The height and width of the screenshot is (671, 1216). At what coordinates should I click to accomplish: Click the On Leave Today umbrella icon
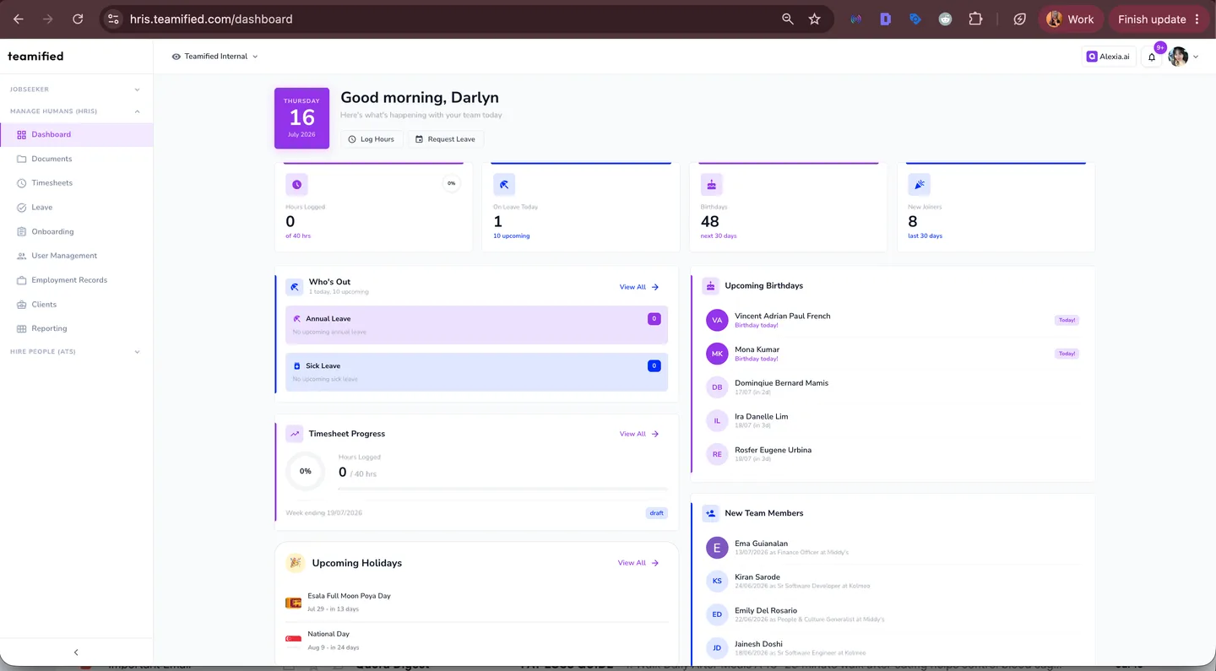(504, 184)
